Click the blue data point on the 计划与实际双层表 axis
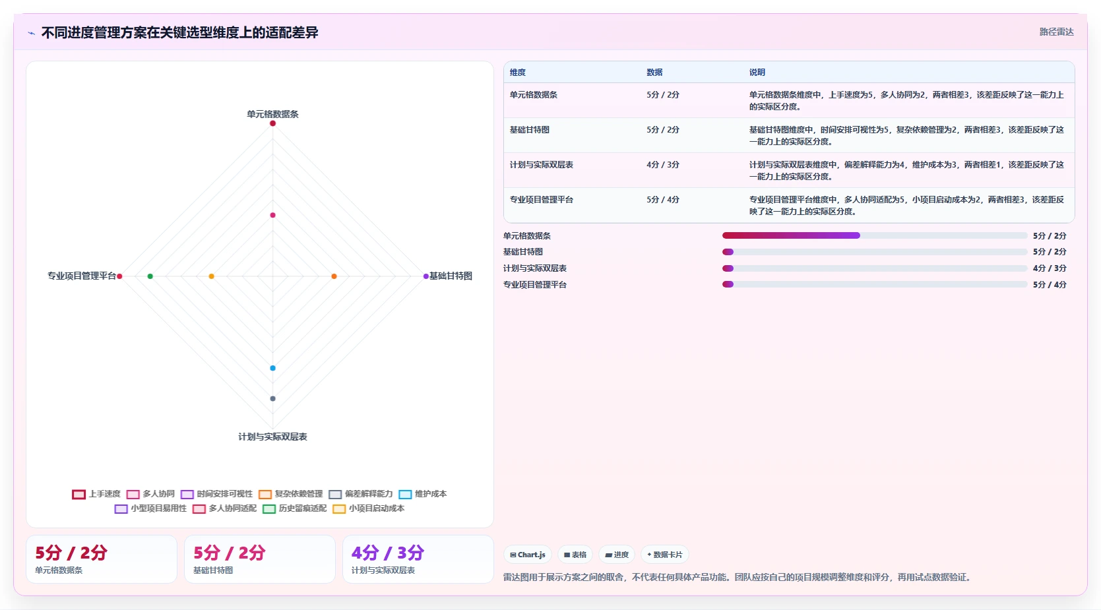The height and width of the screenshot is (610, 1101). tap(272, 368)
